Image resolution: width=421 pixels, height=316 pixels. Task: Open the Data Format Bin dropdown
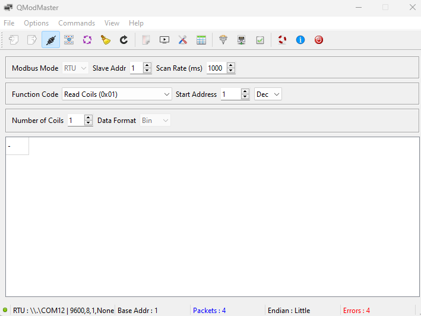(155, 121)
